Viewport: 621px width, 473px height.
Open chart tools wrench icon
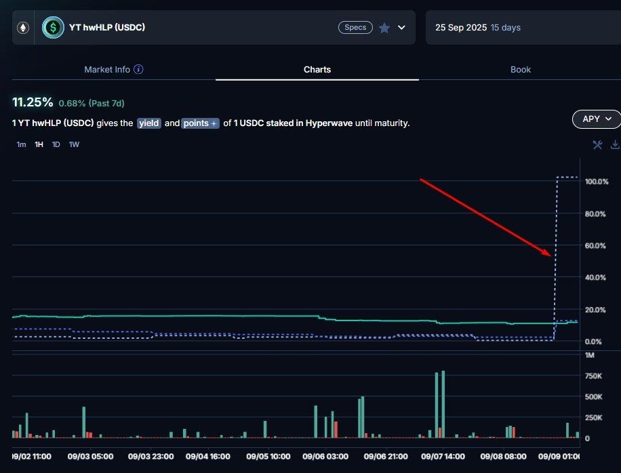[597, 144]
